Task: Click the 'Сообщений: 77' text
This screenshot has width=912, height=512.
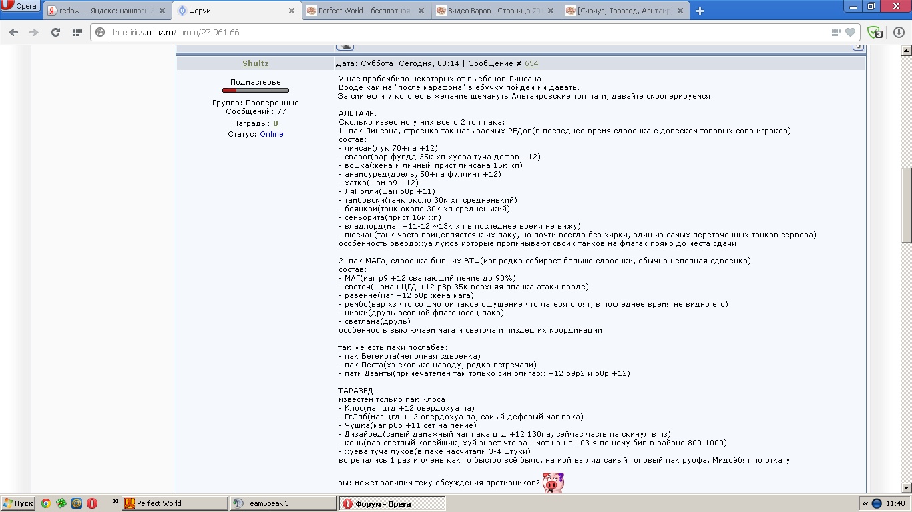Action: tap(256, 111)
